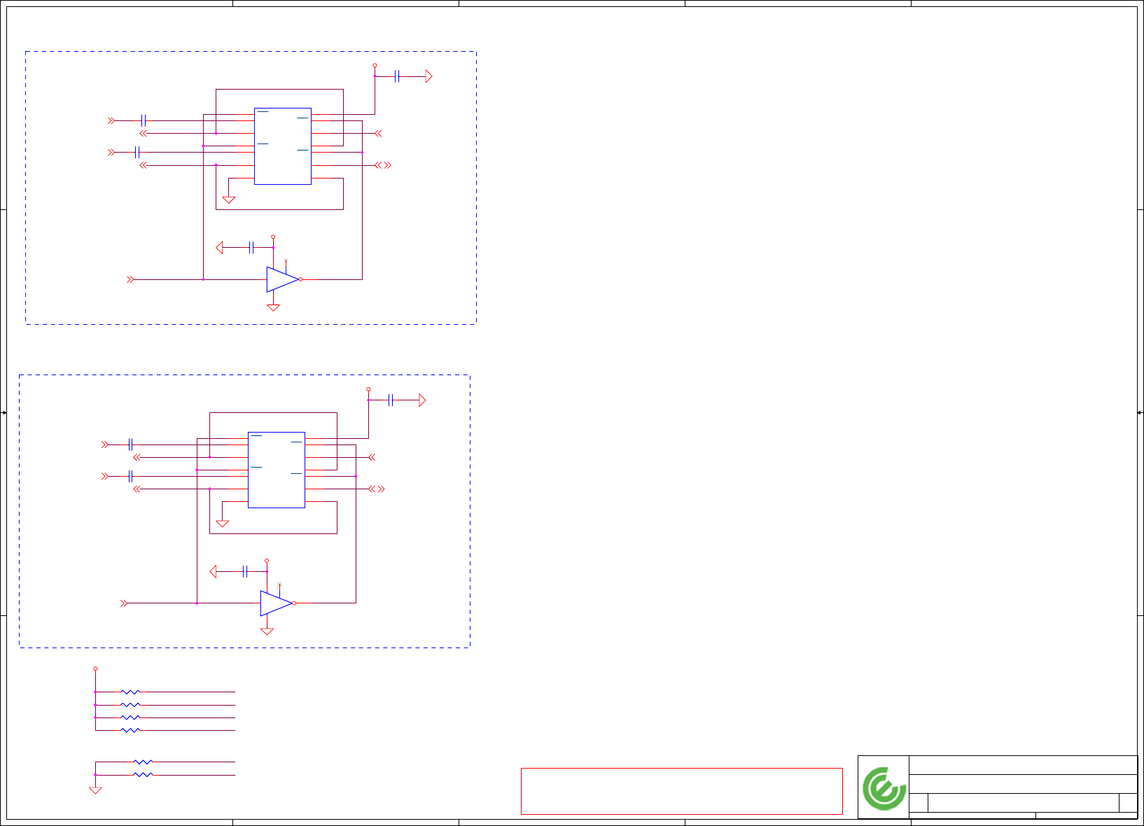The height and width of the screenshot is (826, 1144).
Task: Select the bidirectional port on the upper IC's right side
Action: pos(383,165)
